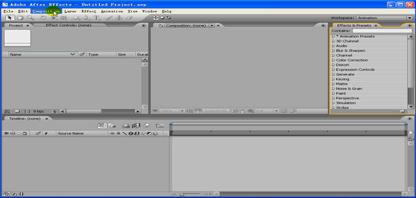The image size is (416, 198).
Task: Expand the Keying effects category
Action: 333,79
